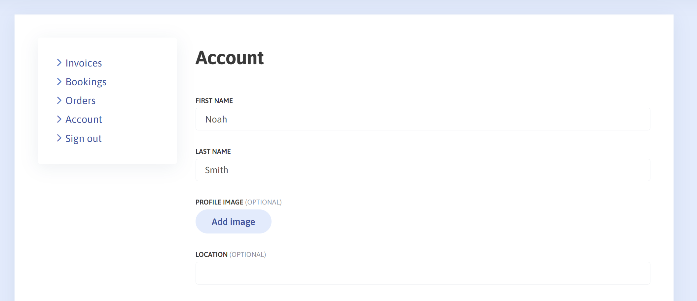Screen dimensions: 697x301
Task: Open the Invoices link in sidebar
Action: click(x=84, y=63)
